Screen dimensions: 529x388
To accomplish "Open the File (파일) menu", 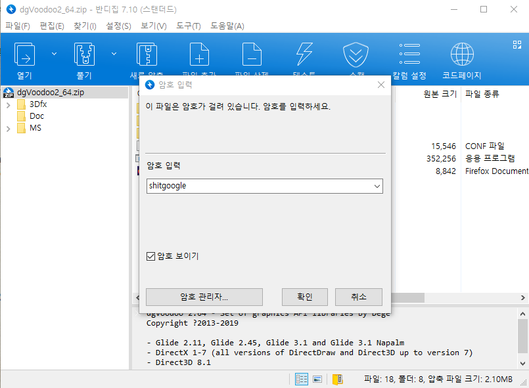I will click(18, 26).
